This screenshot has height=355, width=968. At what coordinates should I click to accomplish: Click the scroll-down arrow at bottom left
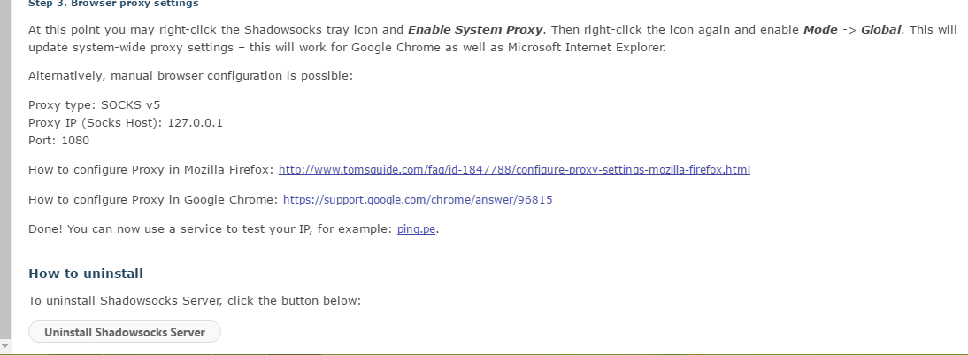(x=5, y=346)
